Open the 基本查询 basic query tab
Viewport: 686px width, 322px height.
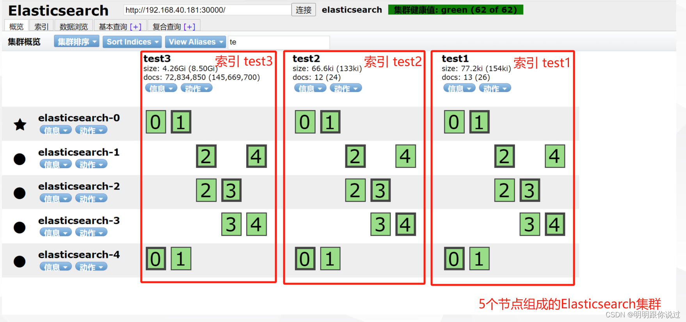[120, 26]
